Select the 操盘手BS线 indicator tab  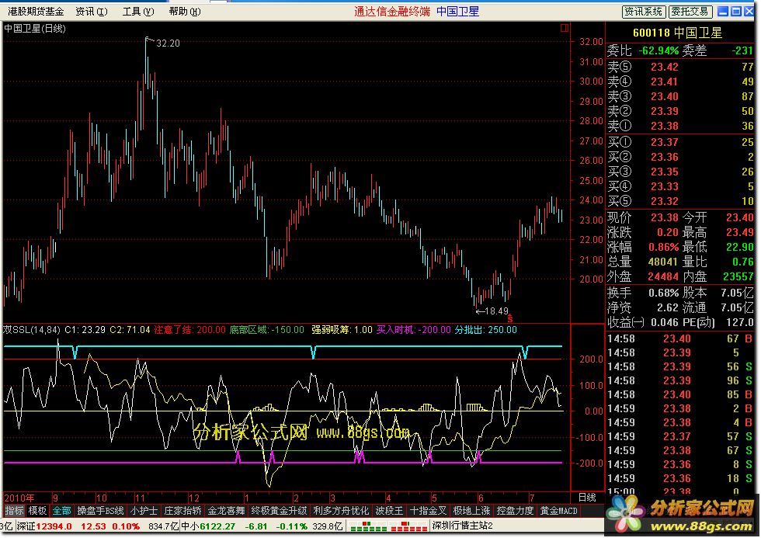(x=100, y=510)
